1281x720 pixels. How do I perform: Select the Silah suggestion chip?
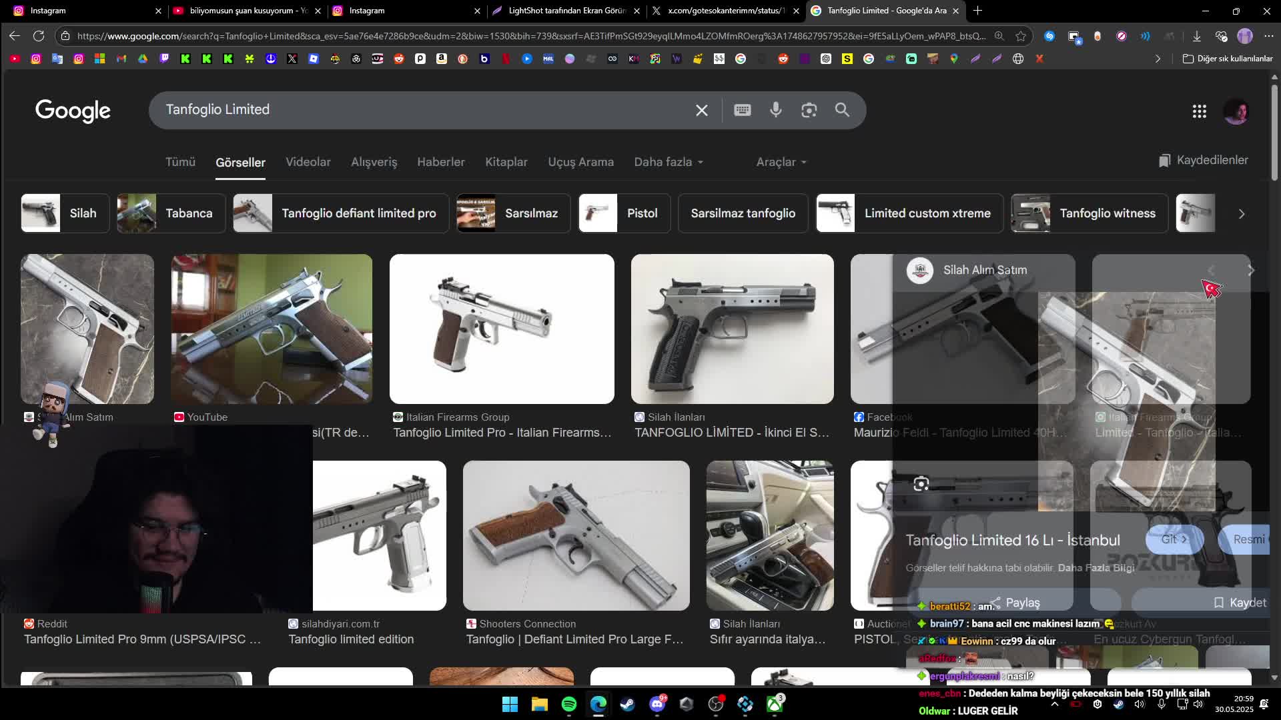pos(65,213)
